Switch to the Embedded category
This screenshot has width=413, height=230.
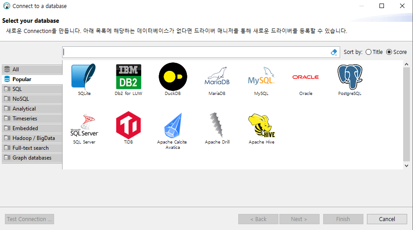[x=32, y=128]
